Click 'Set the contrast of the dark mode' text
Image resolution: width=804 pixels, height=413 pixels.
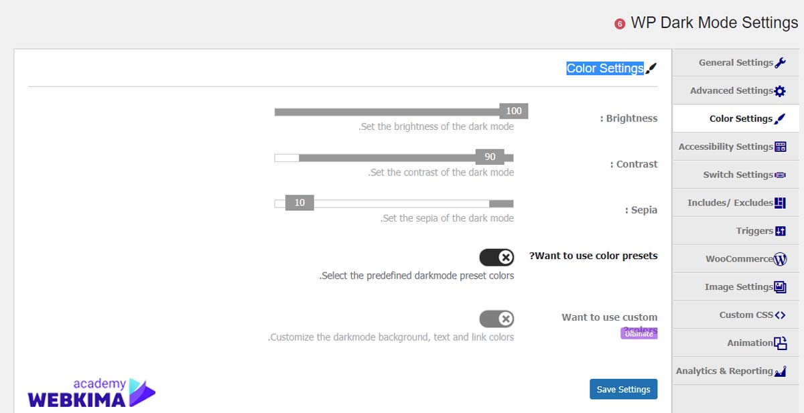point(442,172)
